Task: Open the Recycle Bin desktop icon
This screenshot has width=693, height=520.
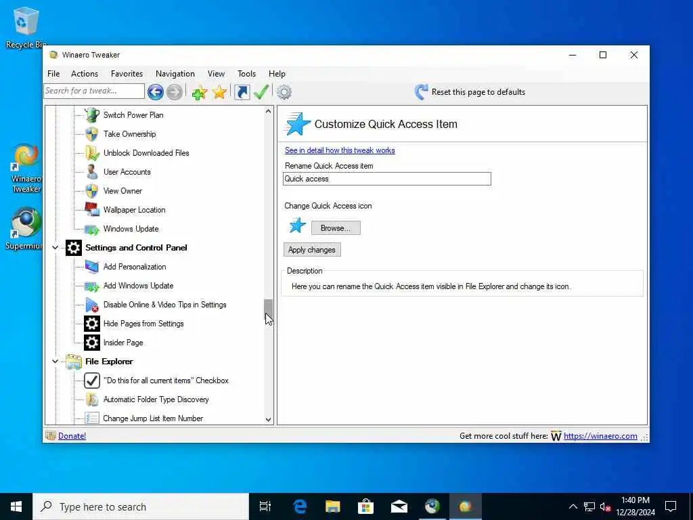Action: pyautogui.click(x=26, y=27)
